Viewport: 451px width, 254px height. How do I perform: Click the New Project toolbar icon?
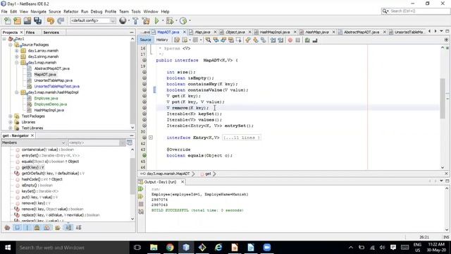(x=17, y=20)
